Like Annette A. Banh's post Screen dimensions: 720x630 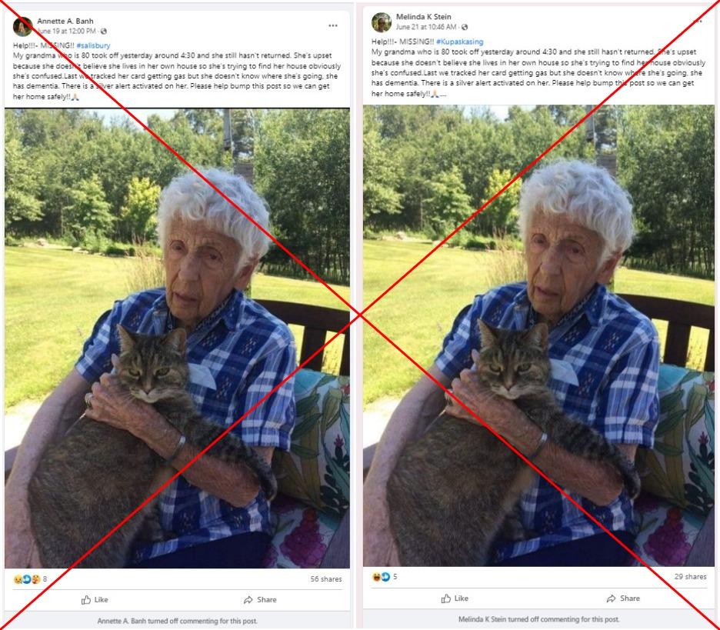[95, 600]
